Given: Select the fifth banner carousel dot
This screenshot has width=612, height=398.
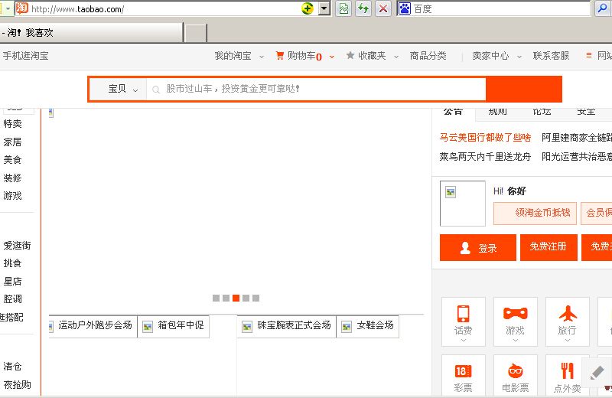Looking at the screenshot, I should click(256, 298).
